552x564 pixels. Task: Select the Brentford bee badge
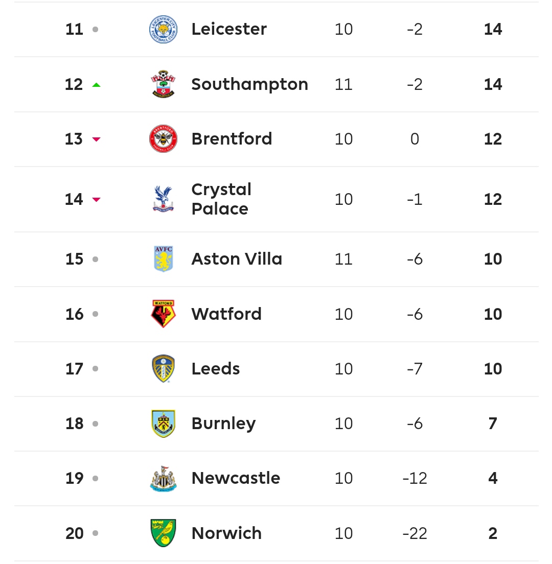click(x=163, y=139)
